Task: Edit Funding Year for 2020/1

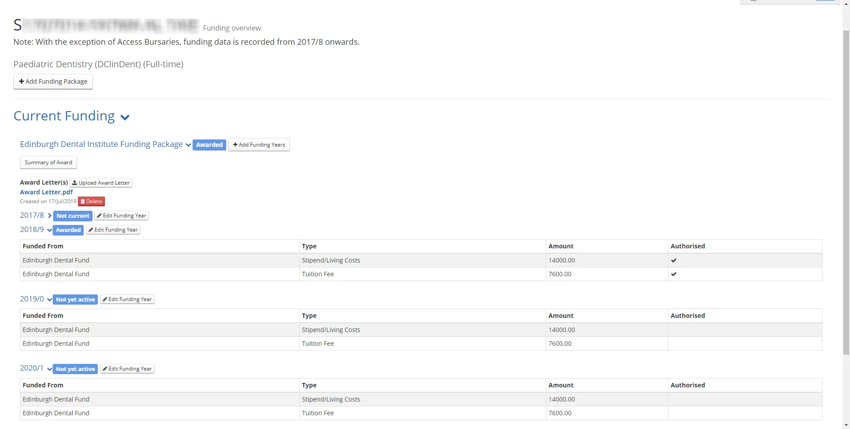Action: (127, 369)
